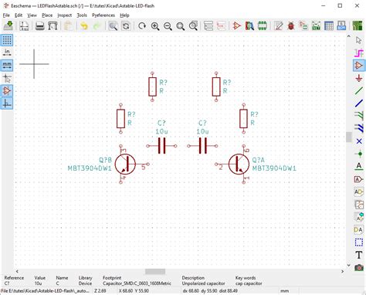This screenshot has height=295, width=366.
Task: Open the Footprint Editor
Action: (x=263, y=25)
